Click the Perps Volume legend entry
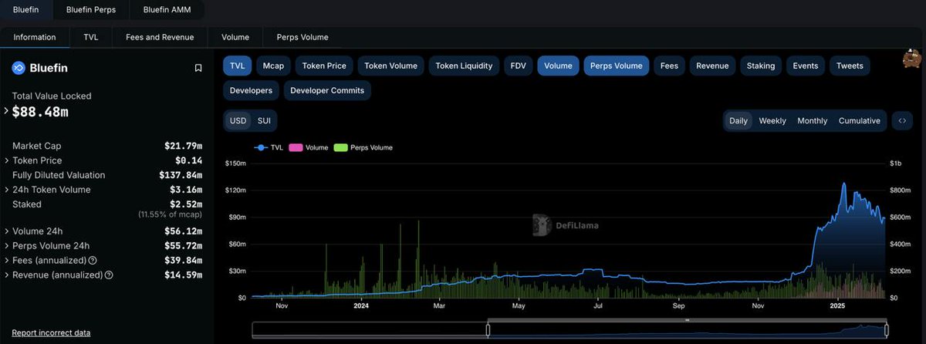The width and height of the screenshot is (926, 344). (363, 147)
